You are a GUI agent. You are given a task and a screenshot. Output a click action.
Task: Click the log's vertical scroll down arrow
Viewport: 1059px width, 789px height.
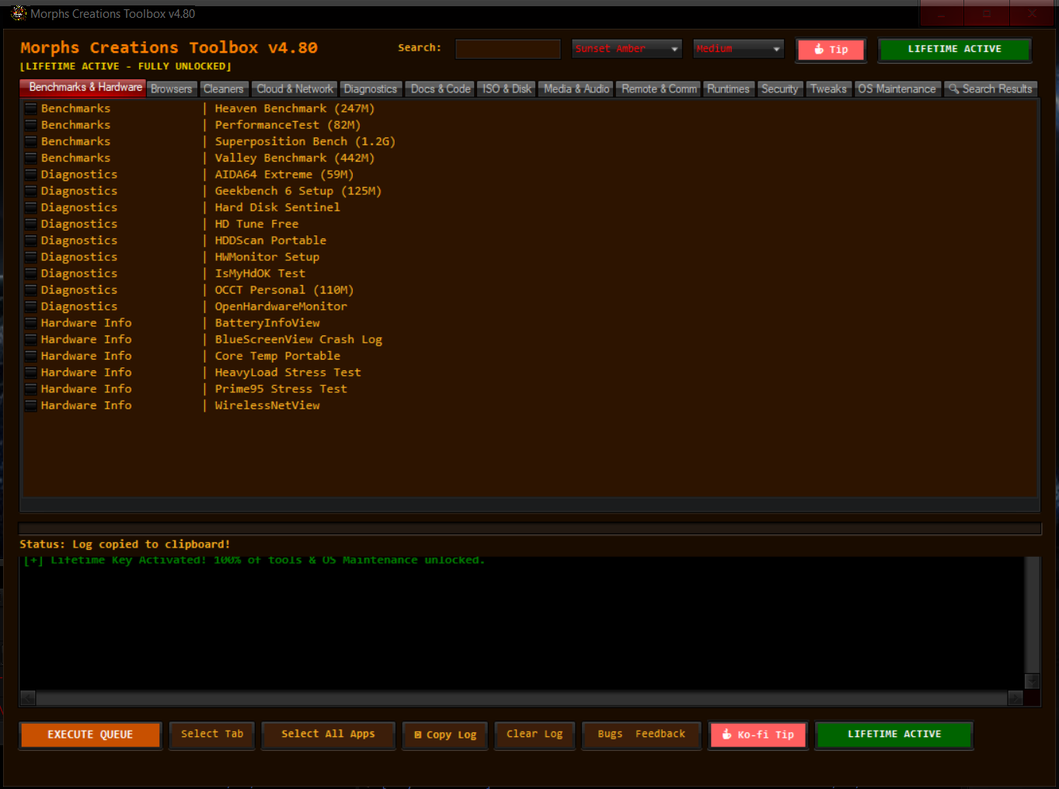(1032, 681)
